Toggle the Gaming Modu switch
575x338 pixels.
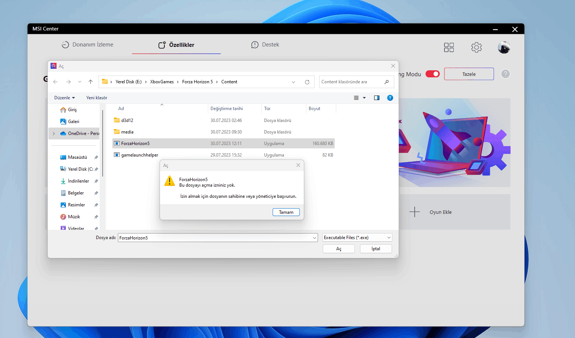click(x=433, y=74)
